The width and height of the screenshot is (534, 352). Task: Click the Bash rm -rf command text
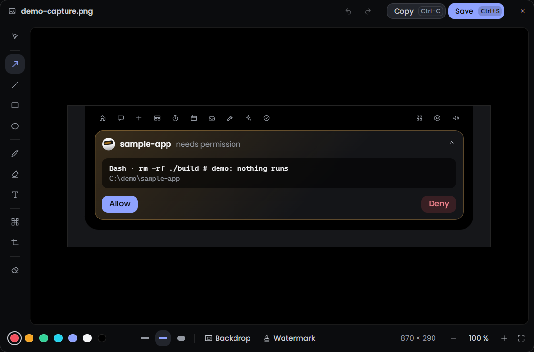coord(199,168)
